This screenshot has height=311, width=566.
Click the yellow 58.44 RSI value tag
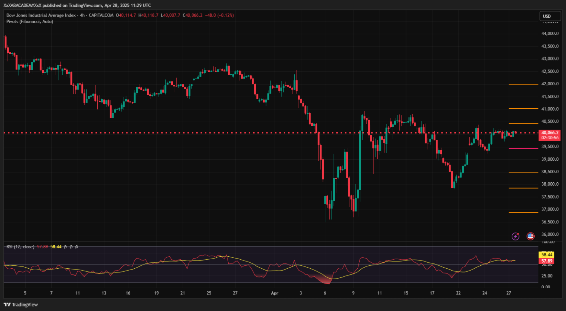point(546,255)
